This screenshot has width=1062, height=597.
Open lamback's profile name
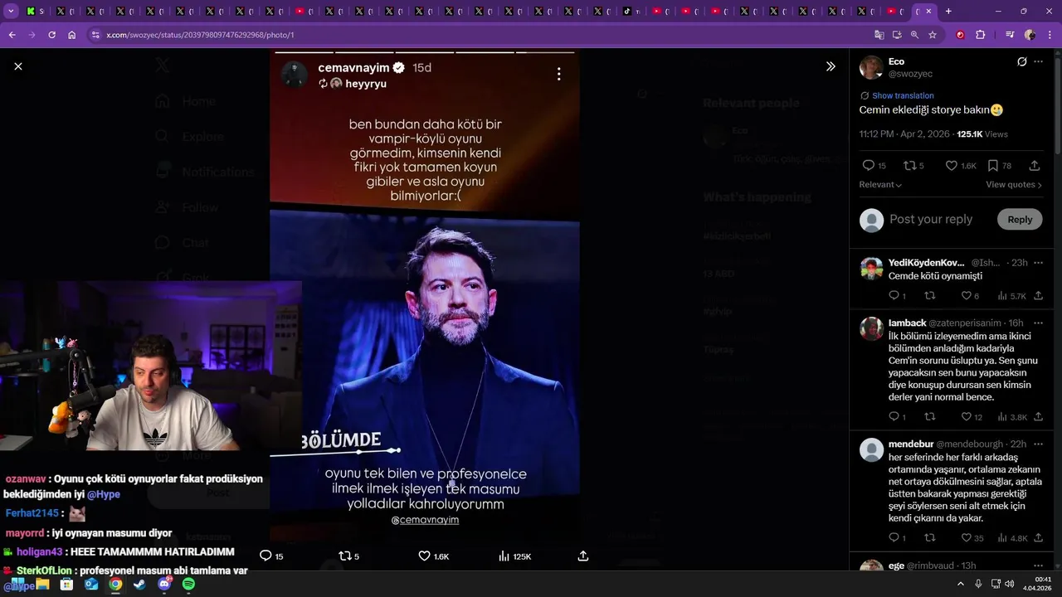(x=907, y=323)
